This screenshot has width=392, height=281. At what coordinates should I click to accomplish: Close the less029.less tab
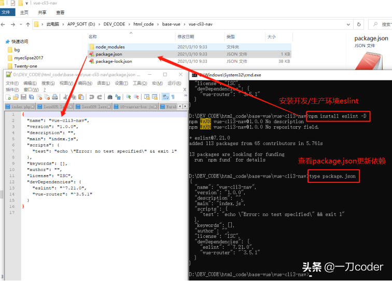[109, 107]
